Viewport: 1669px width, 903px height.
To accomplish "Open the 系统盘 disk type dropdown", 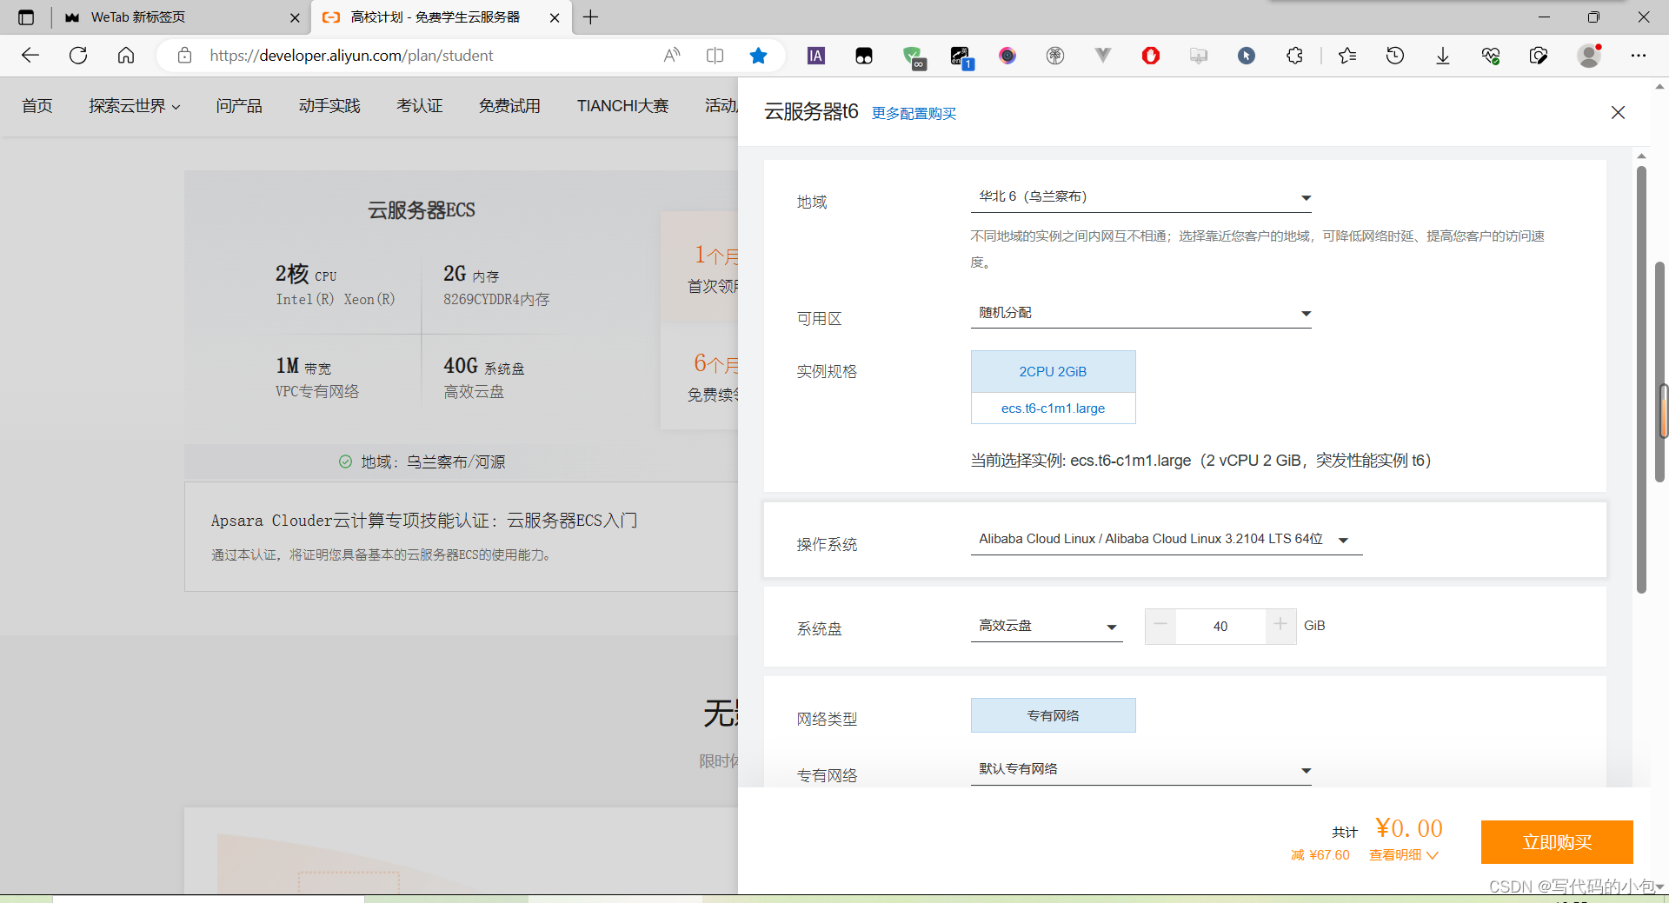I will point(1047,627).
